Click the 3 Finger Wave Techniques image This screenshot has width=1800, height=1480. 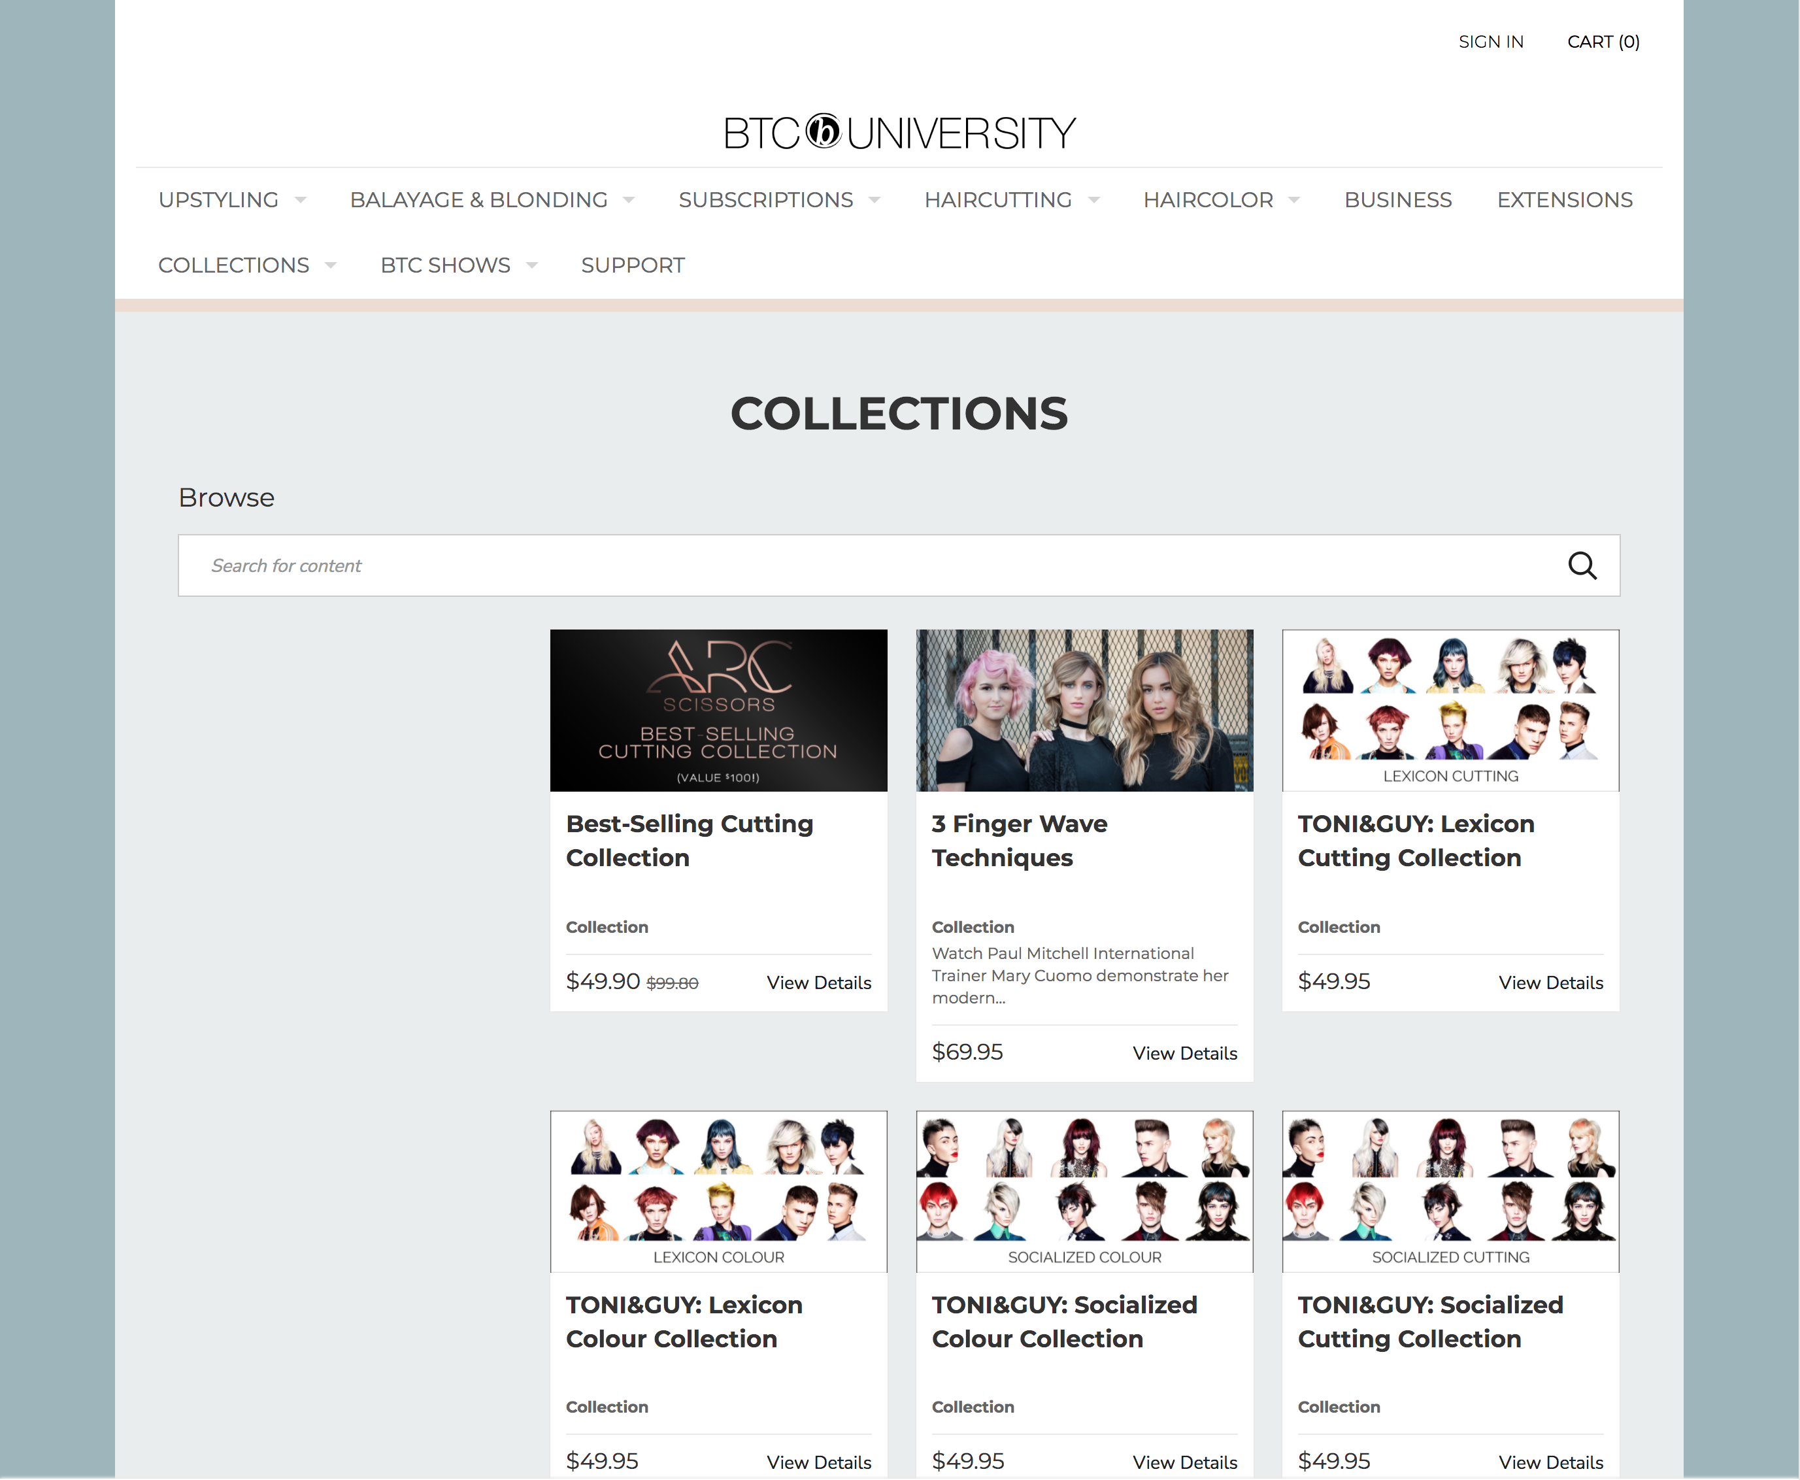[1084, 710]
